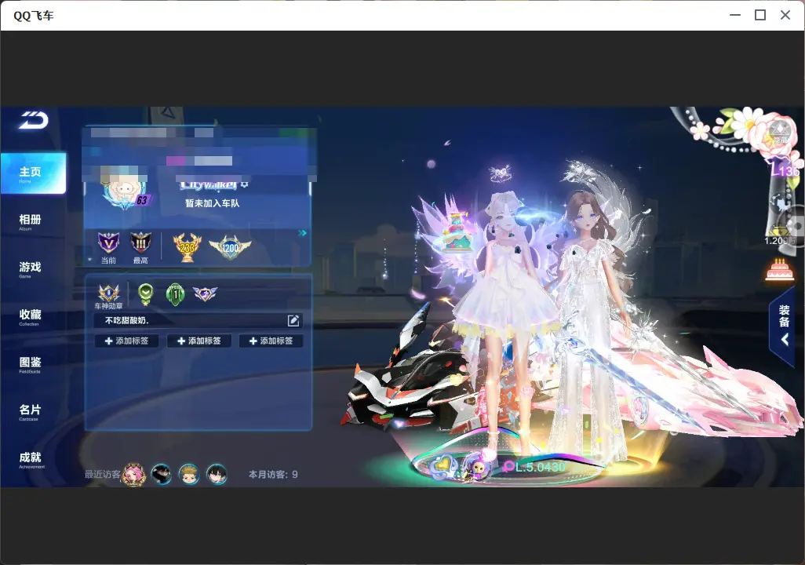Click the purple winged diamond badge
Image resolution: width=805 pixels, height=565 pixels.
tap(205, 293)
